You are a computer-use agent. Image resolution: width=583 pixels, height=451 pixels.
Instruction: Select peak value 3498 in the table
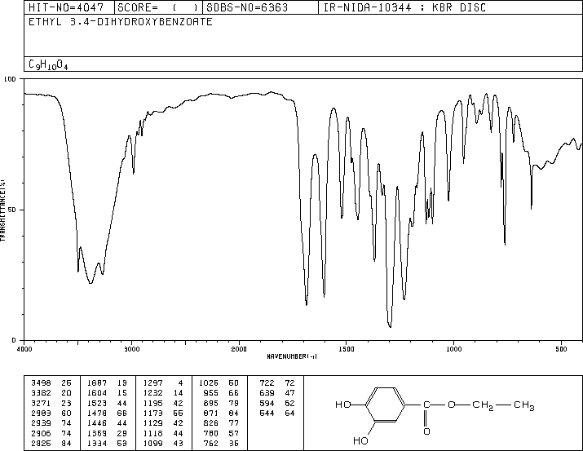pos(41,383)
